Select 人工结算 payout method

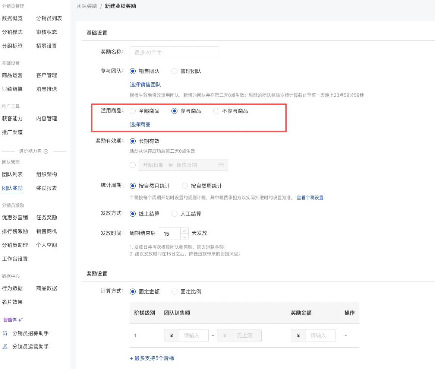[174, 214]
